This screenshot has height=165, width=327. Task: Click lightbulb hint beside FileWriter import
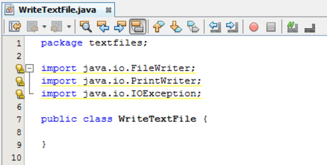[20, 69]
